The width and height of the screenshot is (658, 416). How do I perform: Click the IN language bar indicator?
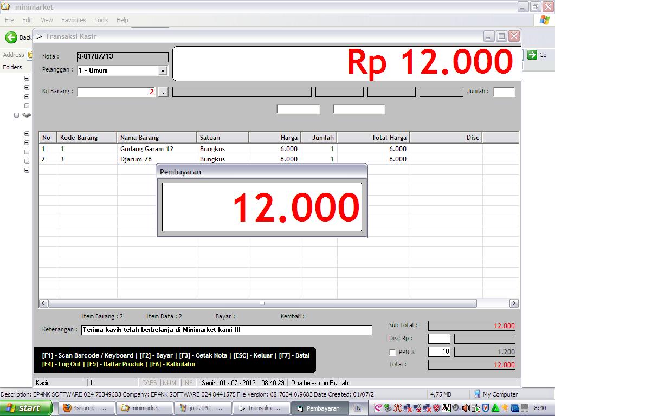(357, 408)
